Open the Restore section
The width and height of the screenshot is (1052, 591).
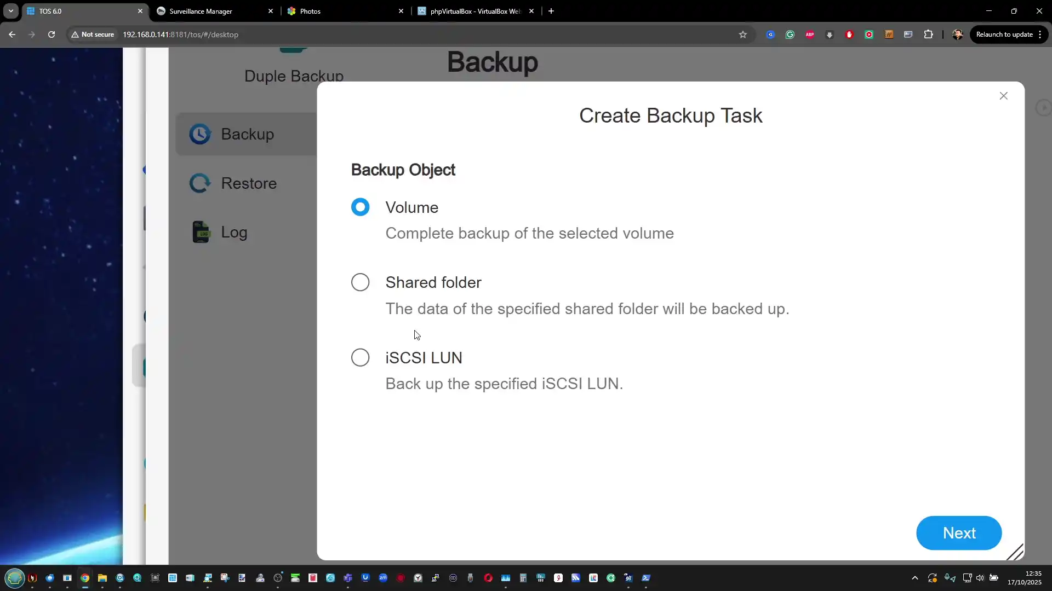248,183
